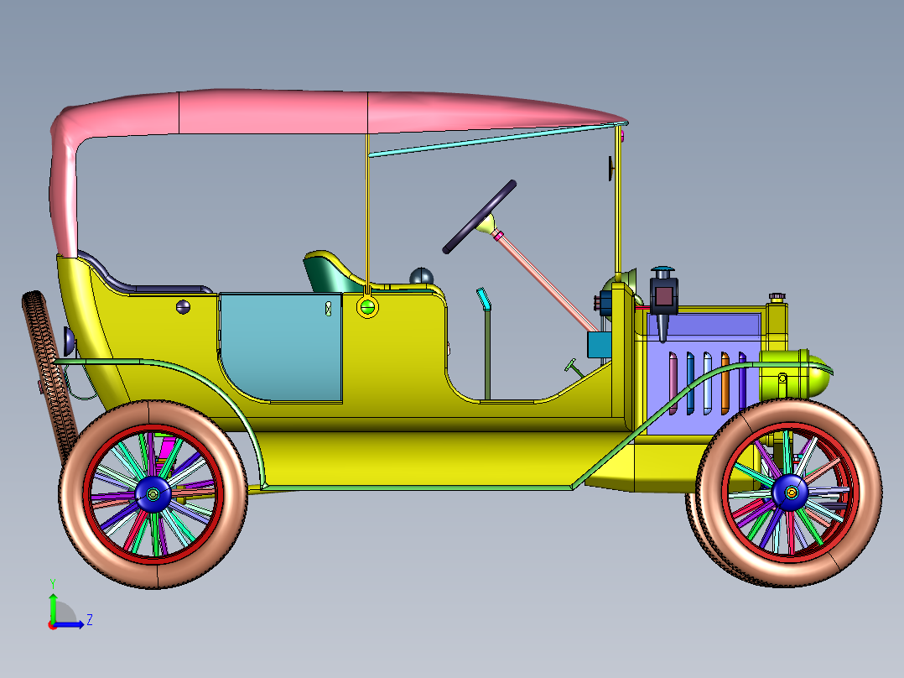Pick the yellow windshield post
This screenshot has height=678, width=904.
pos(617,202)
